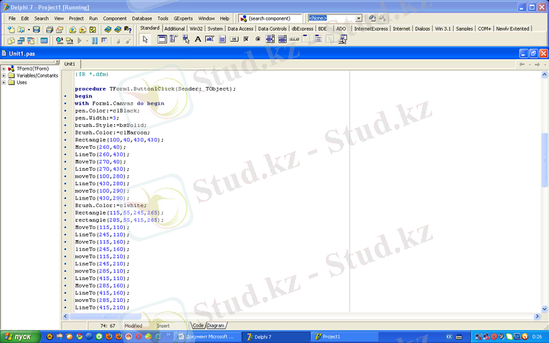This screenshot has height=343, width=549.
Task: Open the Run button dropdown arrow
Action: [87, 41]
